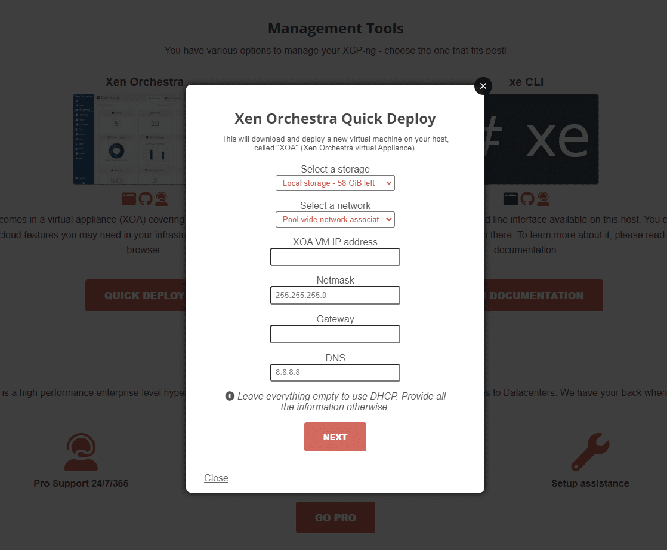Click the Xen Orchestra Quick Deploy title

tap(335, 119)
